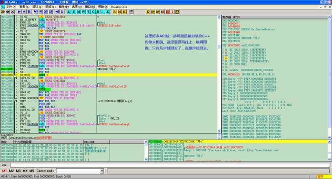Click the HE plugin toolbar icon

pyautogui.click(x=162, y=12)
